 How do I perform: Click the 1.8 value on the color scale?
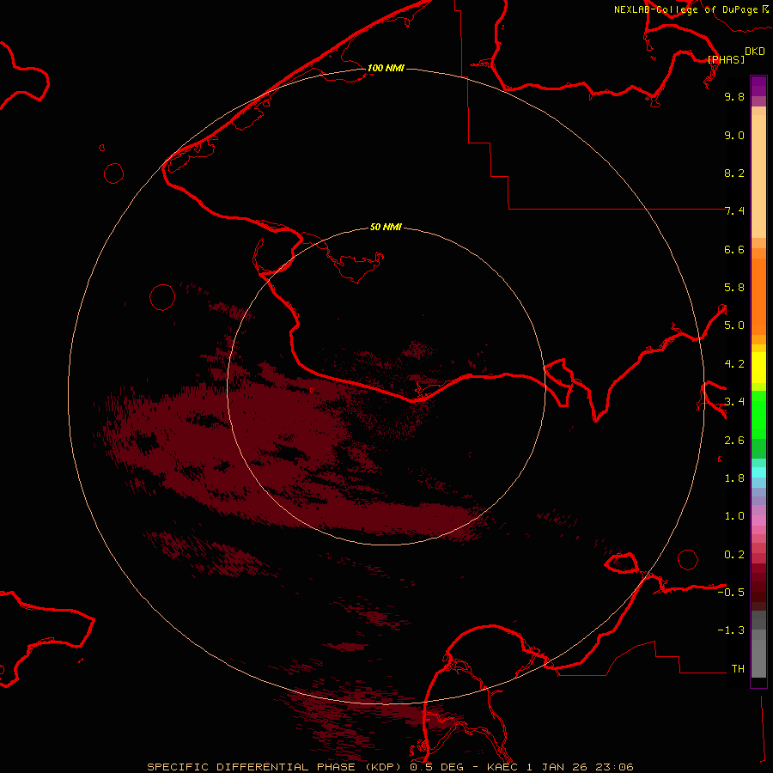(734, 478)
